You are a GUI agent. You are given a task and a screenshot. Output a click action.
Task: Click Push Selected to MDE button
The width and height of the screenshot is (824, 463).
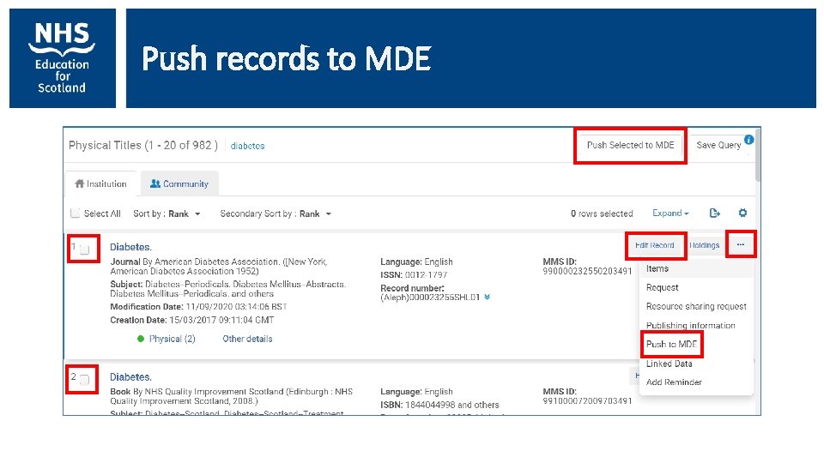630,146
